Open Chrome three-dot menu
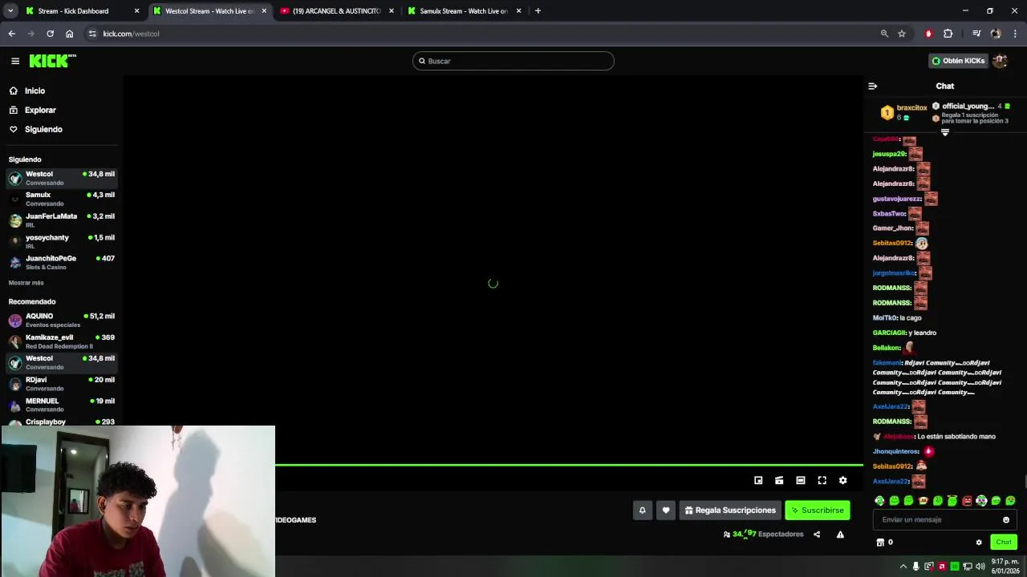The image size is (1027, 577). click(x=1016, y=34)
